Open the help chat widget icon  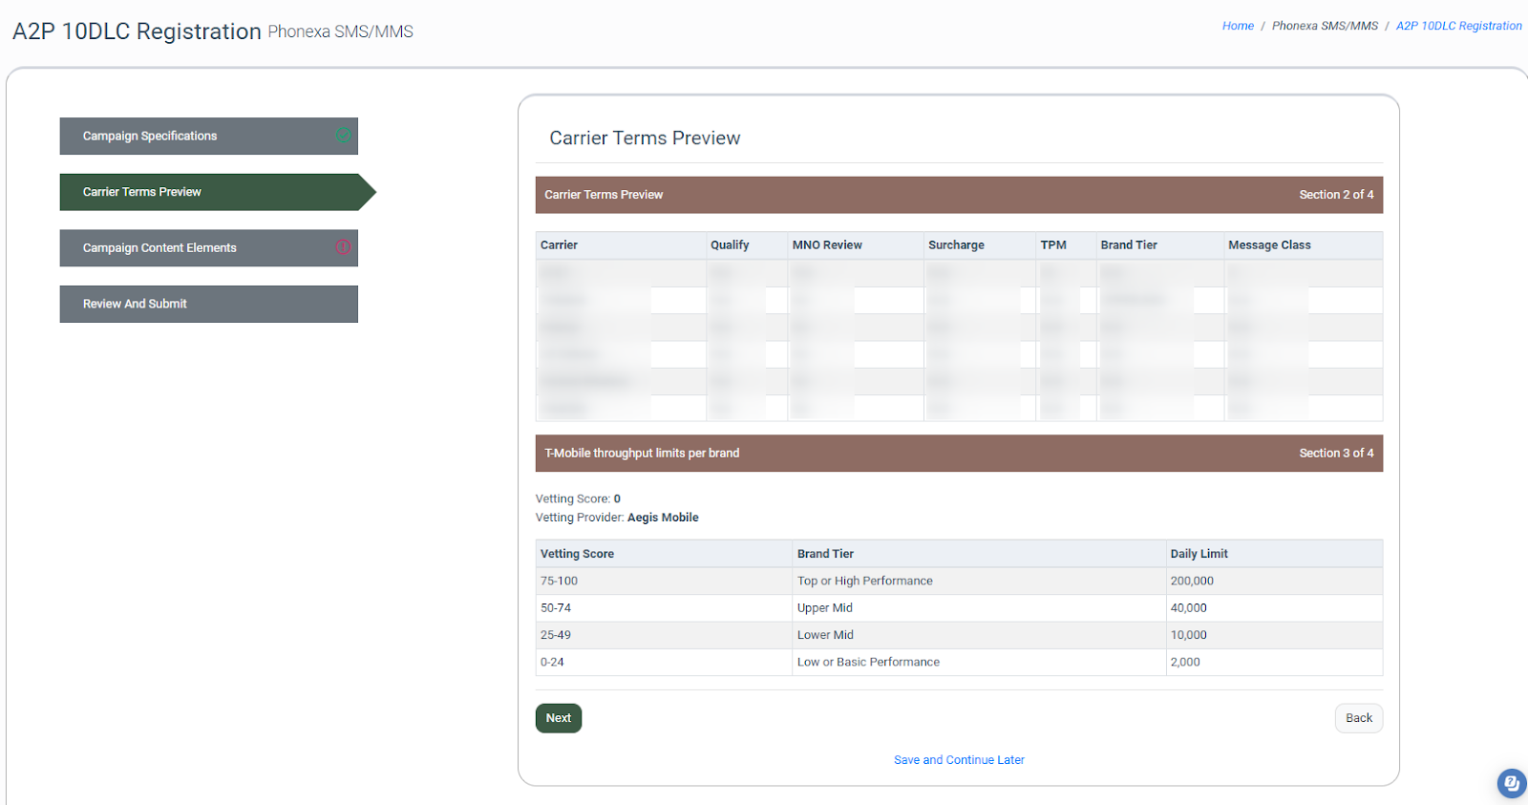click(1511, 784)
